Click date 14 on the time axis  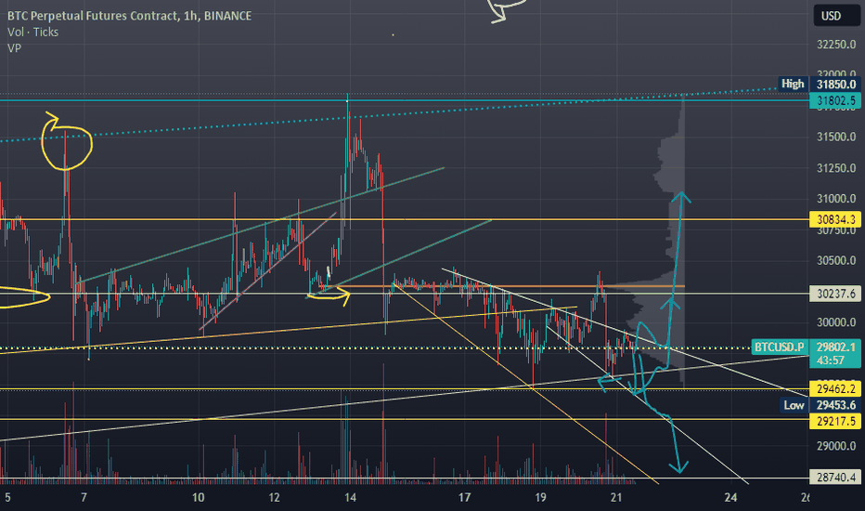(350, 498)
